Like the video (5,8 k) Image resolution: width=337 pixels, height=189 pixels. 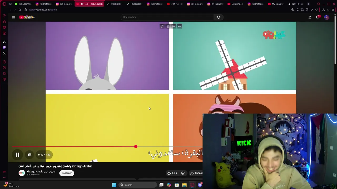click(172, 173)
